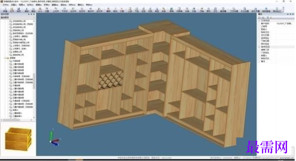Collapse the folder node in library tree

[x=5, y=58]
